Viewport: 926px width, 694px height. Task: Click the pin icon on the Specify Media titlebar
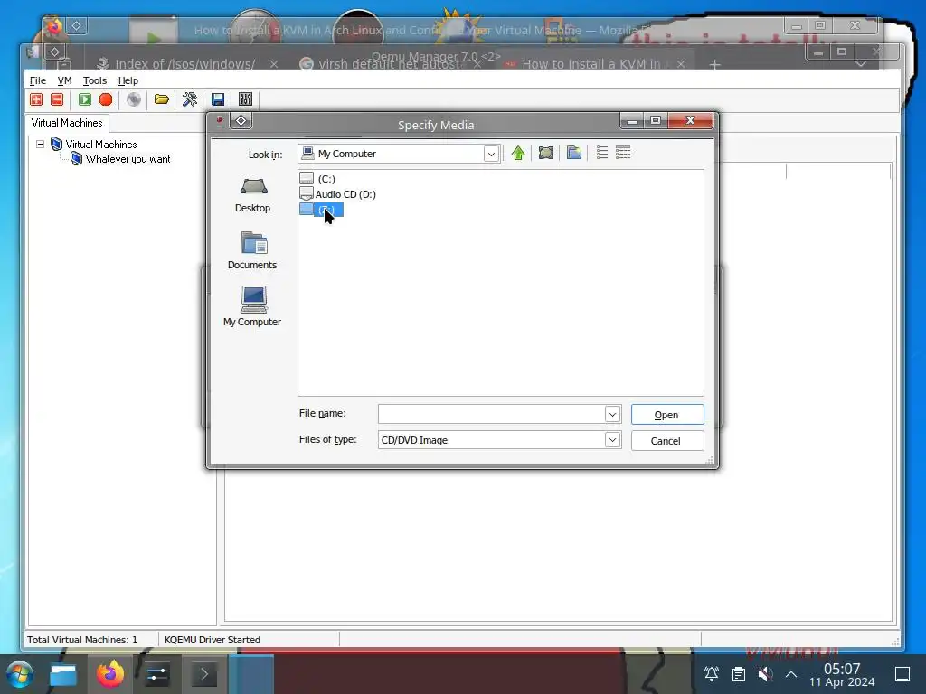(220, 121)
